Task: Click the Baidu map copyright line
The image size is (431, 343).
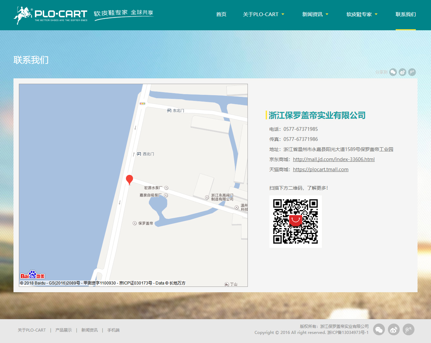Action: pyautogui.click(x=103, y=283)
